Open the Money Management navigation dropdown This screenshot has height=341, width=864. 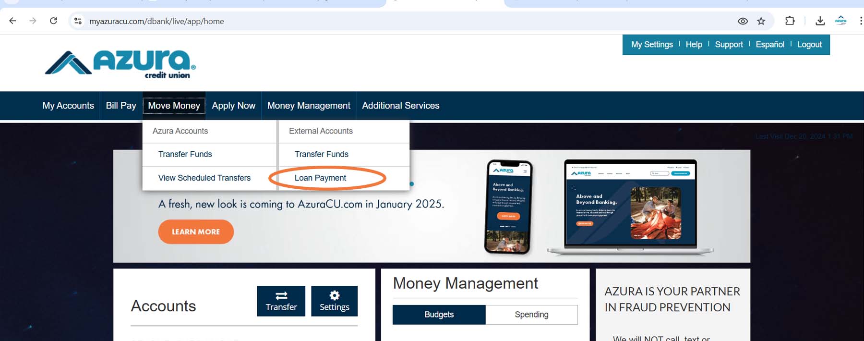(x=309, y=106)
